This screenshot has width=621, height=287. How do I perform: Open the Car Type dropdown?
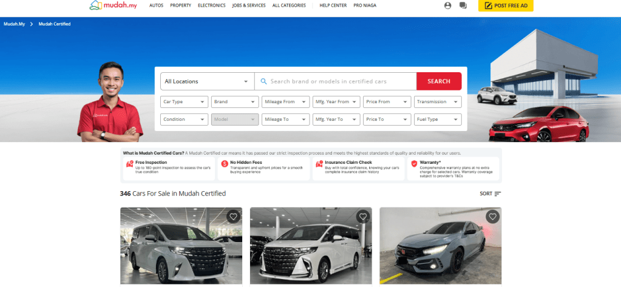185,102
